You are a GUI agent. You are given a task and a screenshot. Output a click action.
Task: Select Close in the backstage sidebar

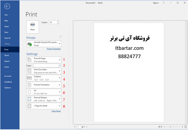[x=7, y=67]
